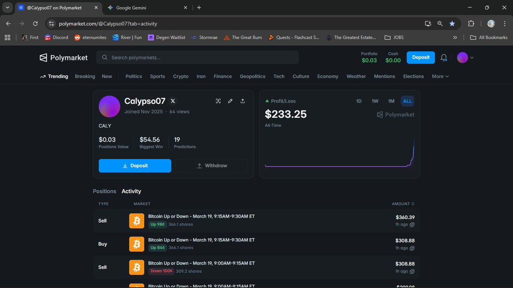Click the Calypso07 profile avatar
Screen dimensions: 513x288
click(x=109, y=106)
